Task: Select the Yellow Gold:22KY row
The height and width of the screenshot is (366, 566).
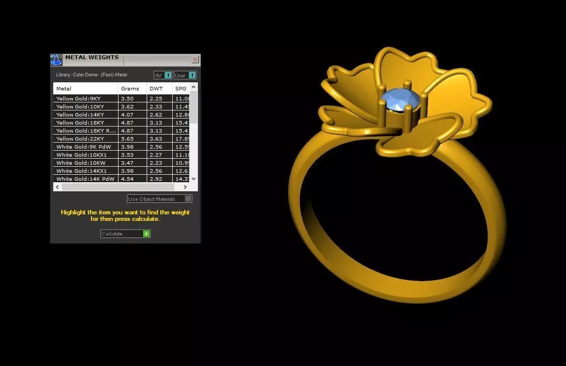Action: [x=122, y=139]
